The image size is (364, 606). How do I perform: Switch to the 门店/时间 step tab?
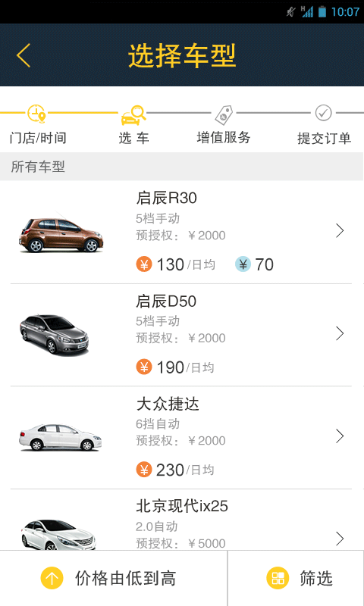[x=38, y=138]
